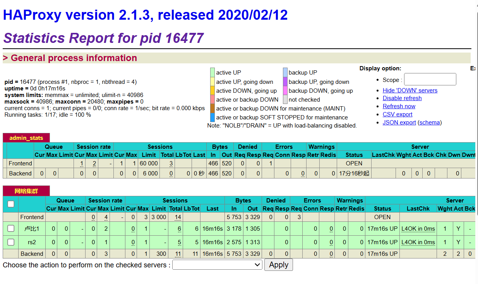Click session total 5 for rs2

tap(180, 242)
